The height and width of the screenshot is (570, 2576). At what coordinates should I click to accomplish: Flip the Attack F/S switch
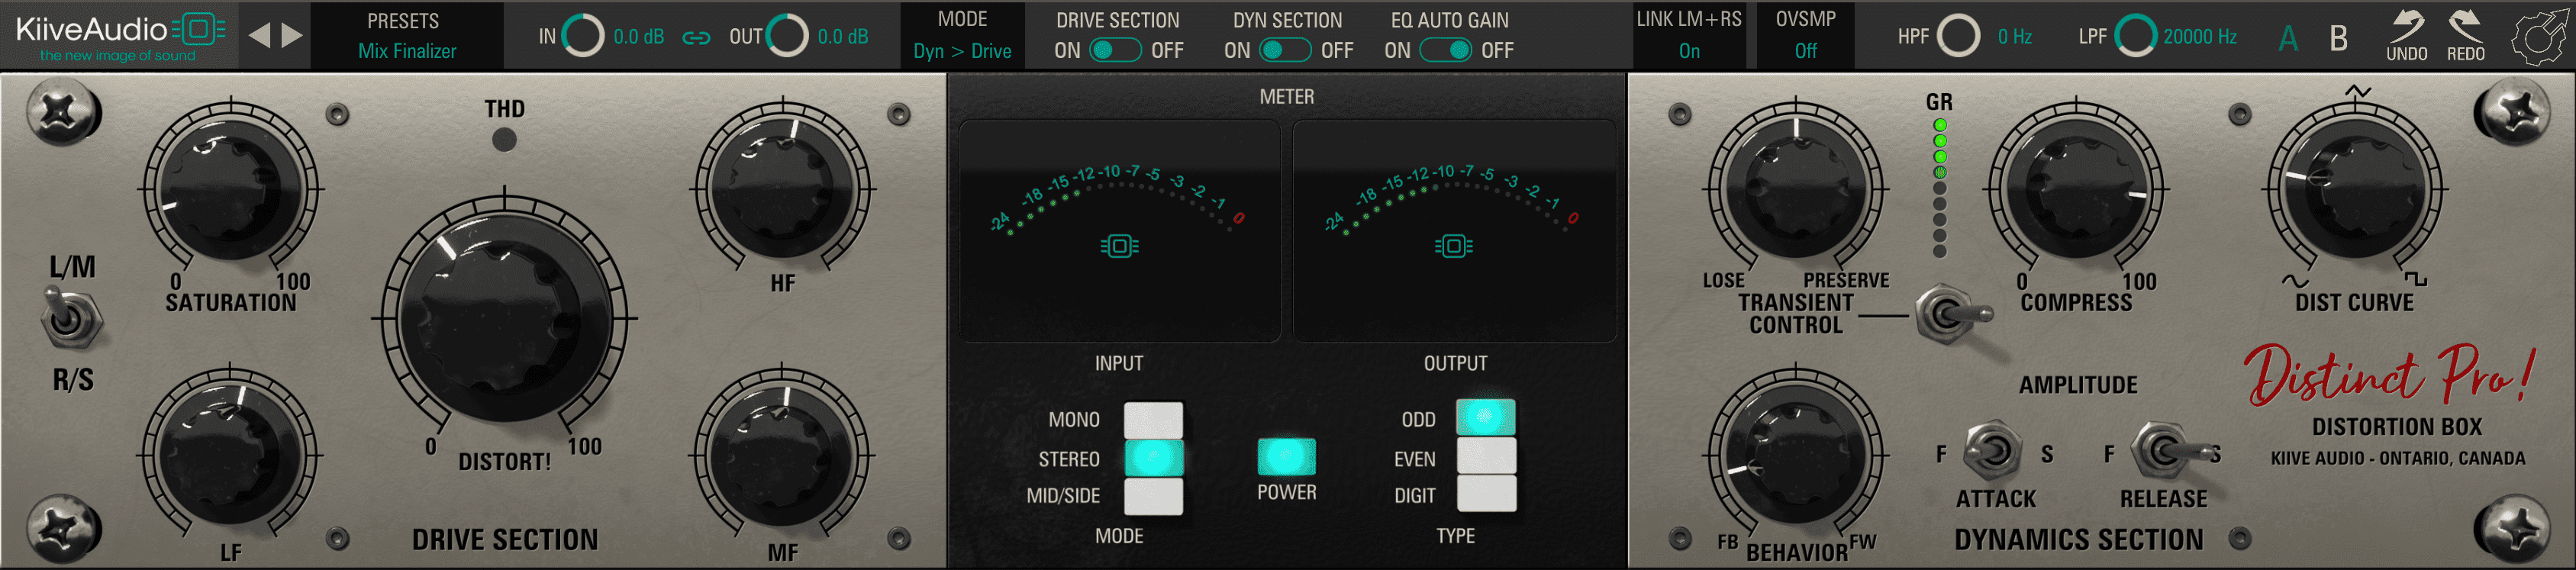pyautogui.click(x=1992, y=452)
